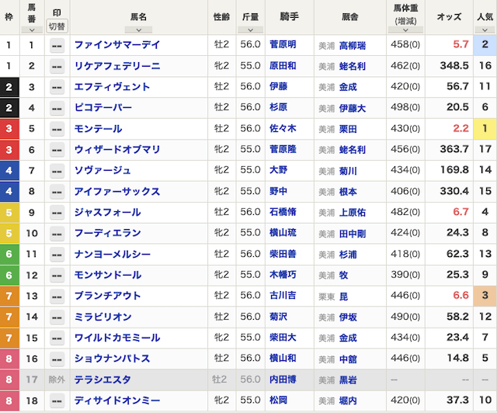Toggle mark selector for ソヴァージュ

[x=57, y=171]
